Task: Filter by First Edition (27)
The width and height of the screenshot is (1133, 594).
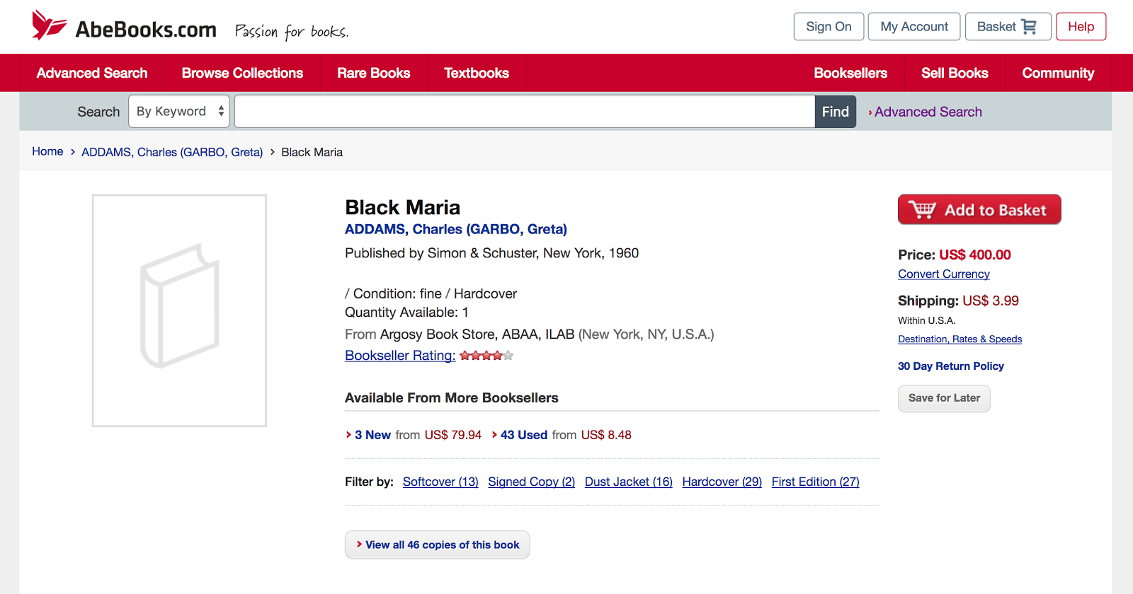Action: (815, 482)
